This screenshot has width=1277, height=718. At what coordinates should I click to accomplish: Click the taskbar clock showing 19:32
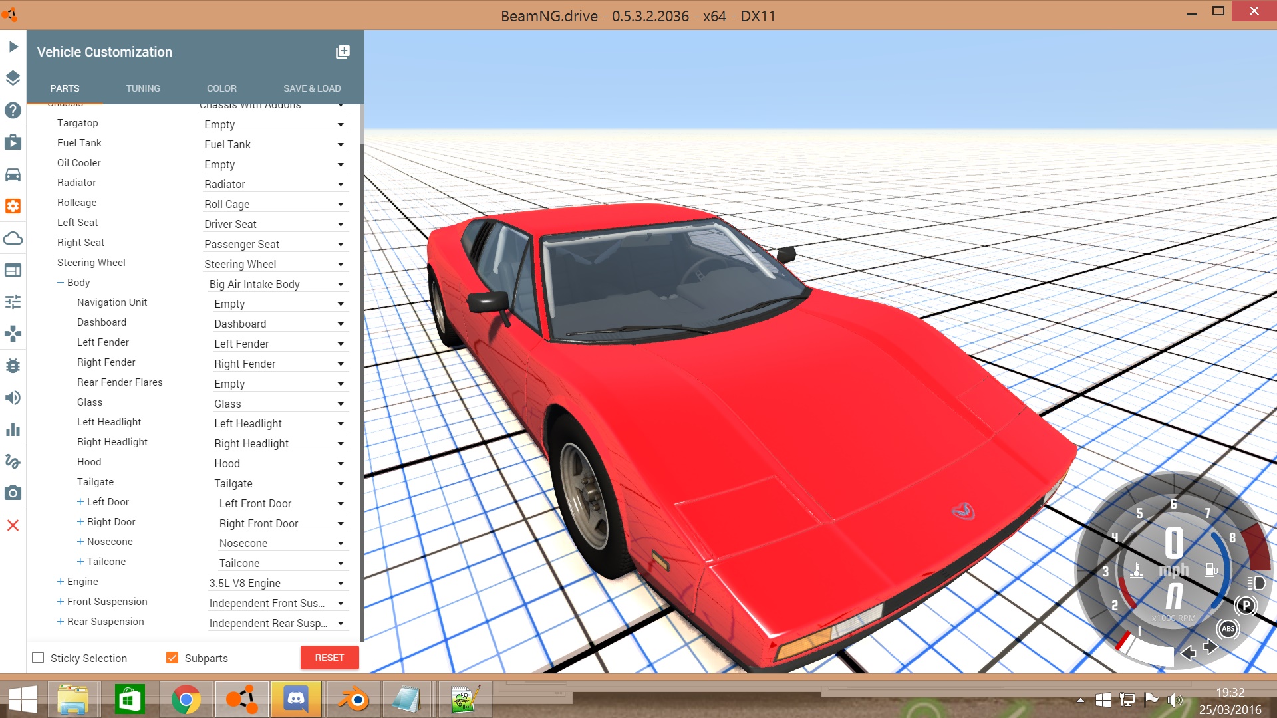point(1230,693)
